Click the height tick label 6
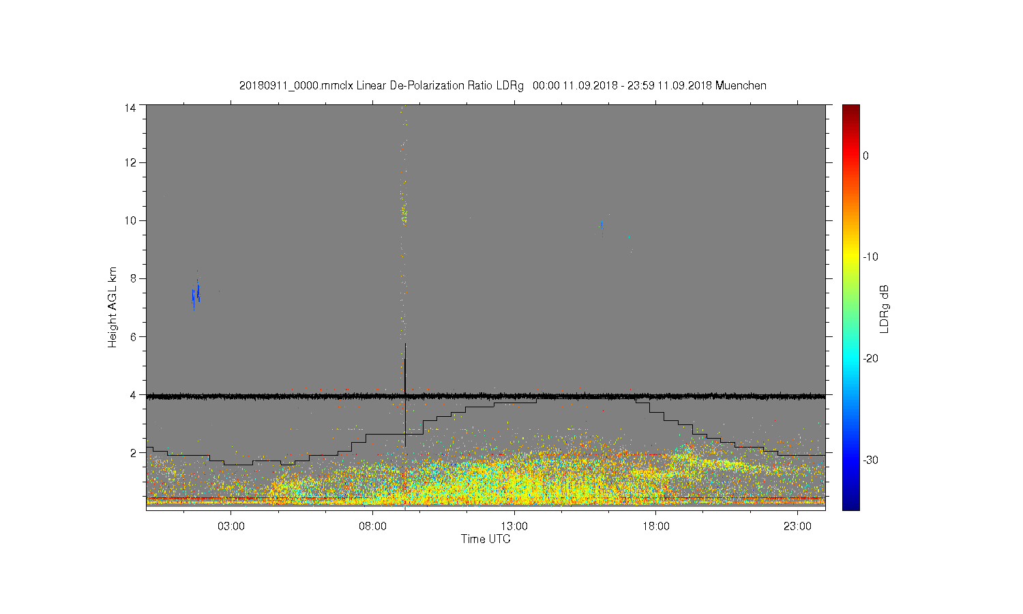Screen dimensions: 1023x614 pyautogui.click(x=133, y=336)
